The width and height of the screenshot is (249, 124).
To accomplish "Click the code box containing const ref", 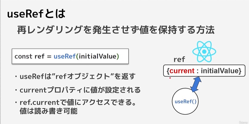I will (70, 56).
